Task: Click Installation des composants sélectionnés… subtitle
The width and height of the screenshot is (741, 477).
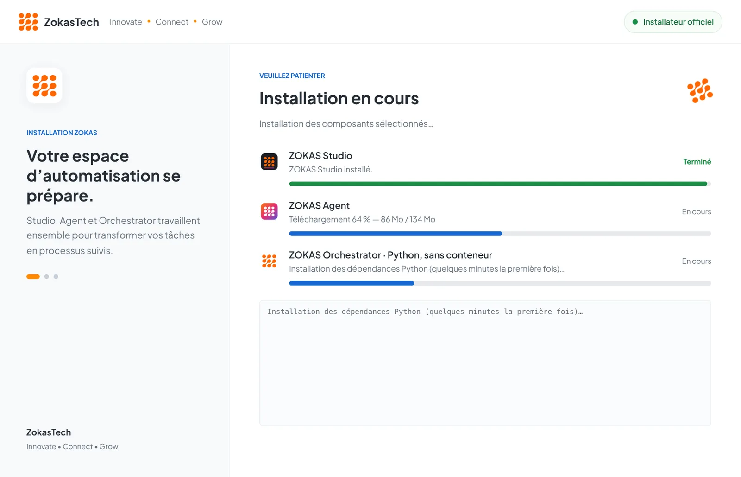Action: click(x=346, y=124)
